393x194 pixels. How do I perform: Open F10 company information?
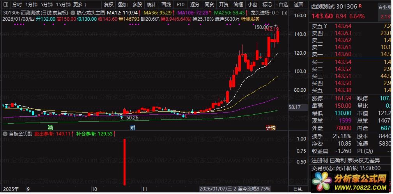(x=180, y=5)
